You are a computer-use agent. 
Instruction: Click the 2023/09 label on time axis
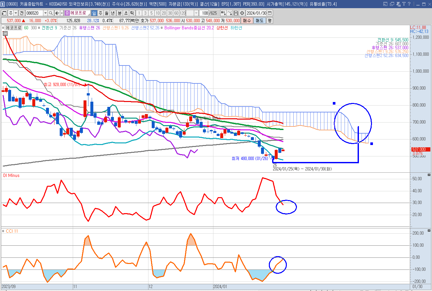pyautogui.click(x=9, y=287)
